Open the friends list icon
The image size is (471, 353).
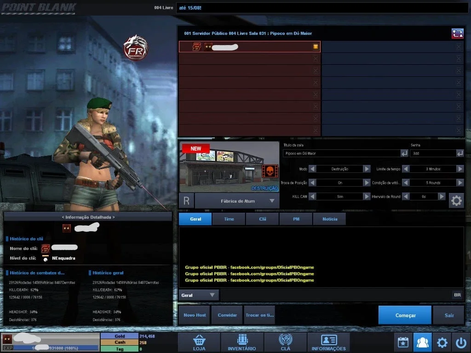(x=422, y=342)
